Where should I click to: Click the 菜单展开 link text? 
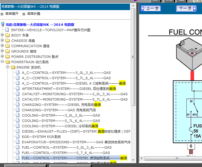[12, 14]
